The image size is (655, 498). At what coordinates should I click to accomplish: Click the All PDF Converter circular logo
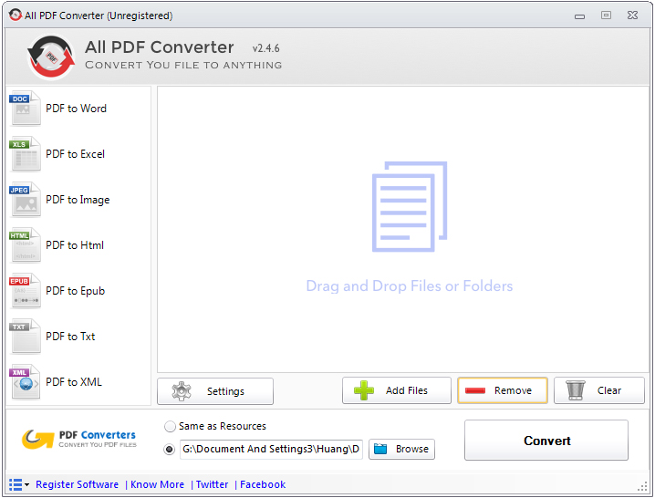coord(51,57)
